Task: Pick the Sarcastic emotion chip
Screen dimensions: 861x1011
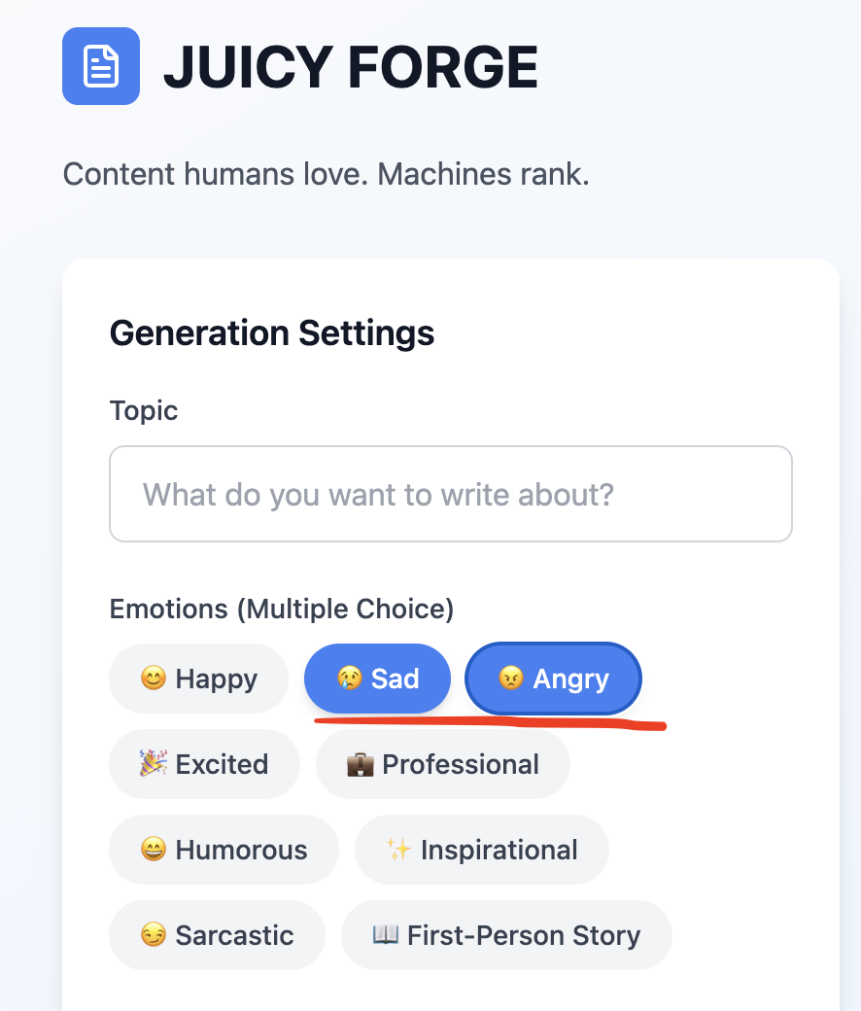Action: [217, 935]
